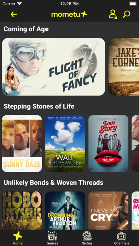This screenshot has width=139, height=246.
Task: Open the Genres popcorn icon
Action: [x=52, y=236]
